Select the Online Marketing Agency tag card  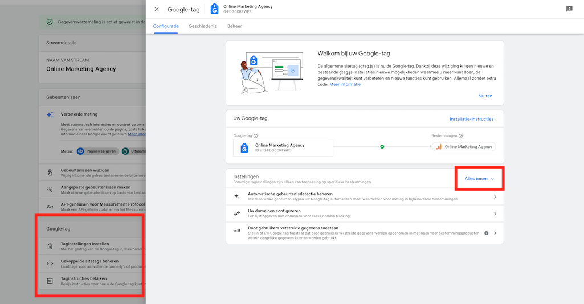(283, 147)
